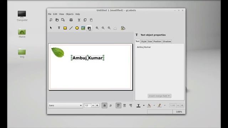
Task: Click the Copy toolbar icon
Action: tap(85, 20)
